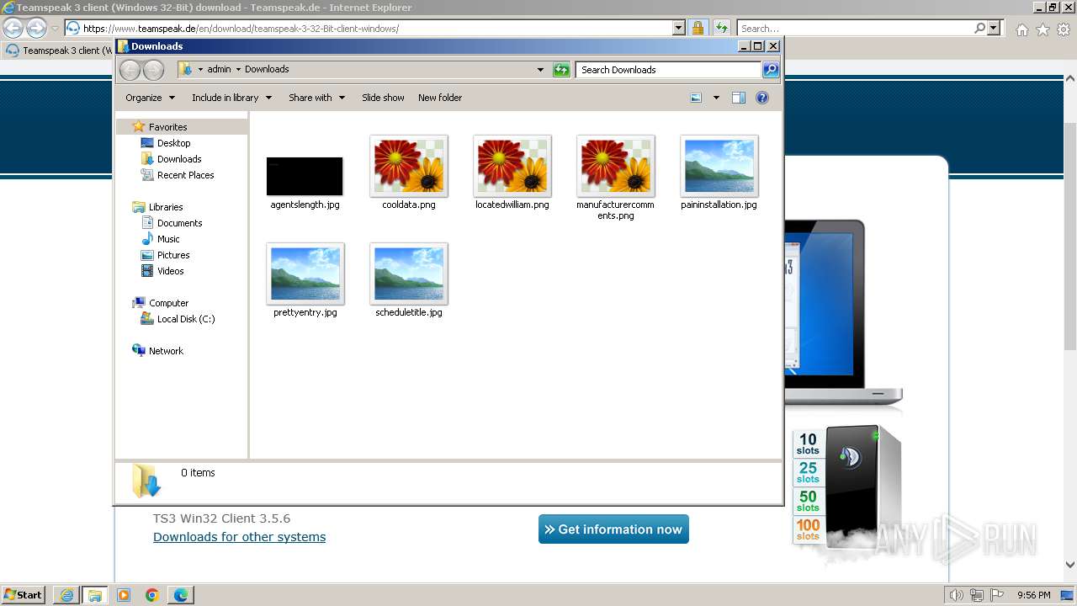Open the IE address bar dropdown arrow
The height and width of the screenshot is (606, 1077).
pyautogui.click(x=679, y=28)
